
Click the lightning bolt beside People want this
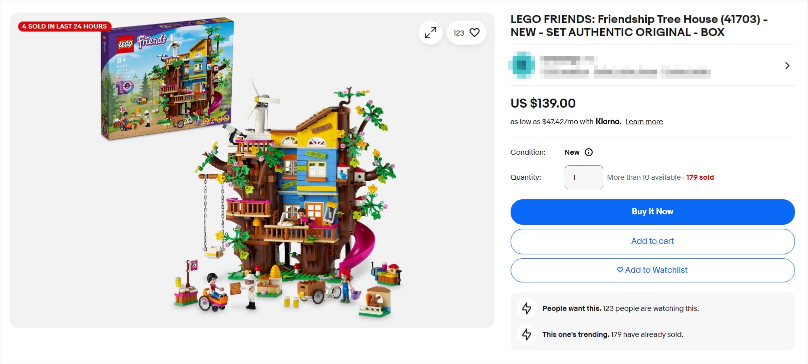tap(526, 308)
